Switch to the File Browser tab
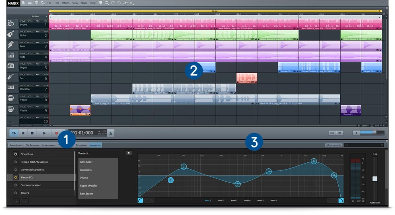 pyautogui.click(x=32, y=145)
